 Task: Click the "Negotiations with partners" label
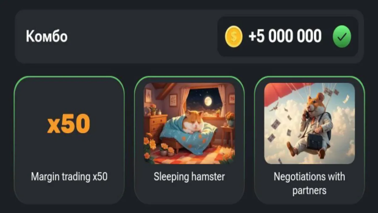coord(309,183)
